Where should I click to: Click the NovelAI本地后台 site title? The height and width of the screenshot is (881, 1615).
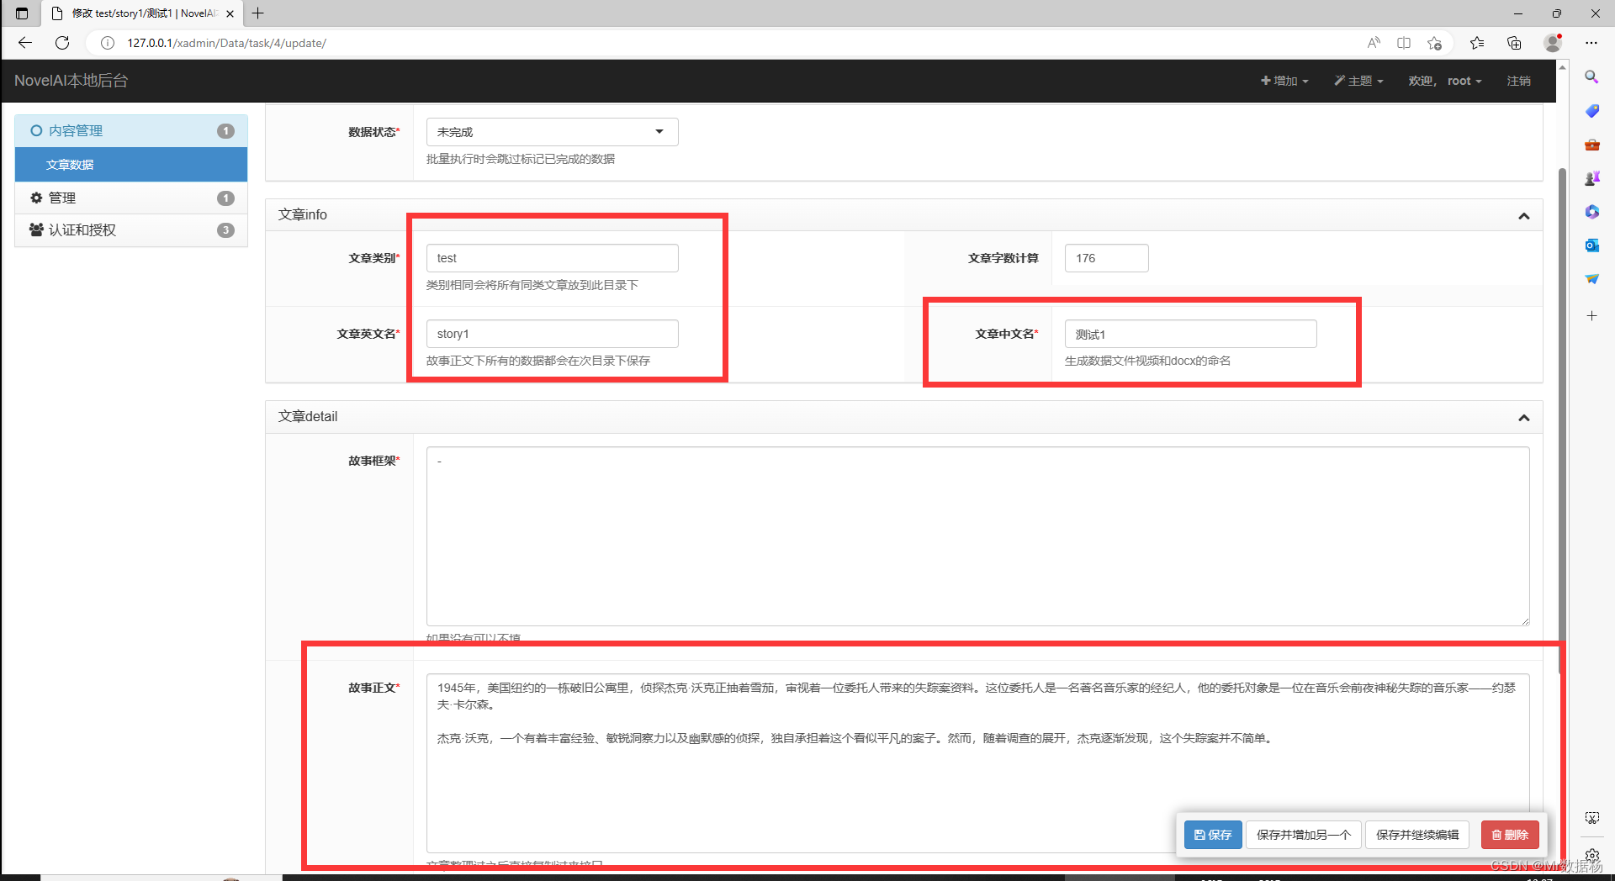click(x=71, y=81)
